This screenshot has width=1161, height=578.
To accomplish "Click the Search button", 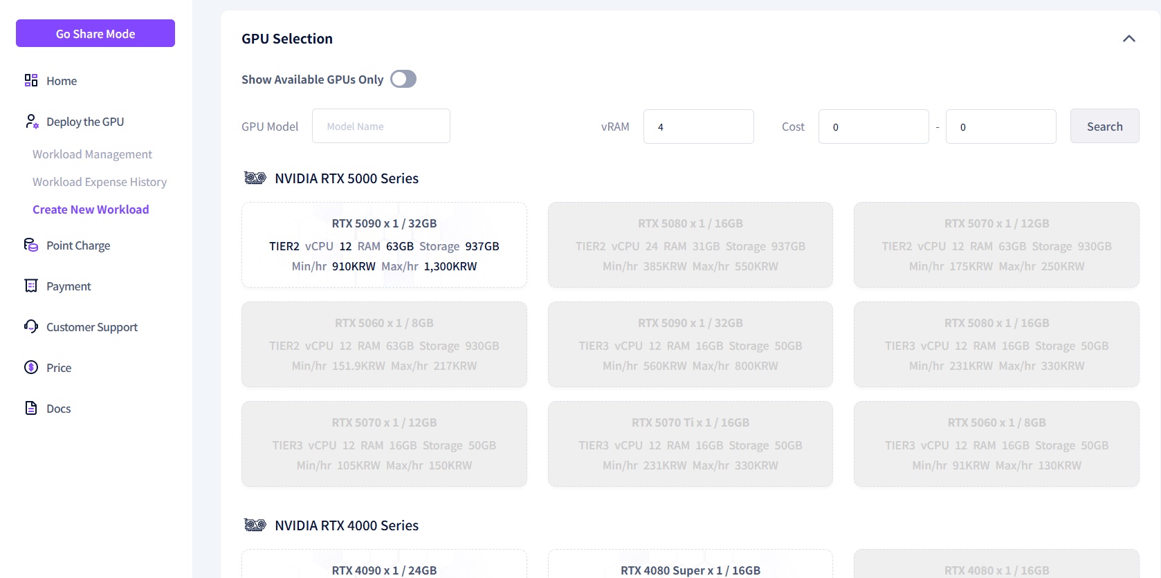I will (1104, 127).
